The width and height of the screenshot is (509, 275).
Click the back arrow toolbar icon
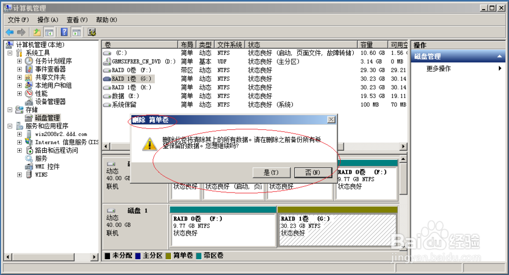tap(10, 32)
